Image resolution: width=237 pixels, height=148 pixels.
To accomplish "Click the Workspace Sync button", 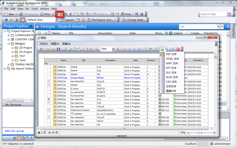I will [102, 20].
